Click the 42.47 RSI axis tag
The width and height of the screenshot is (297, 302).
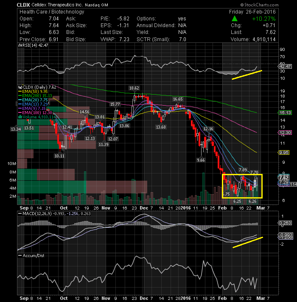click(285, 67)
